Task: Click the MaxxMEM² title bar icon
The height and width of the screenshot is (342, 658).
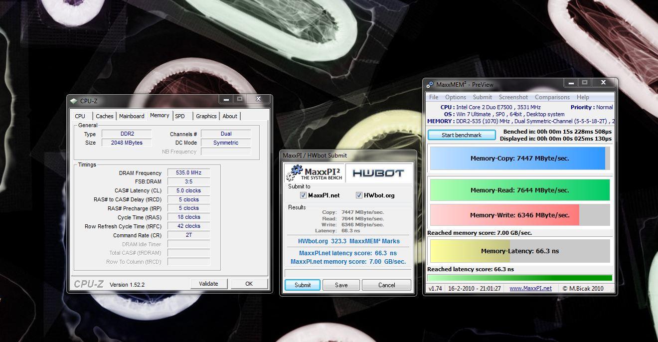Action: click(430, 85)
